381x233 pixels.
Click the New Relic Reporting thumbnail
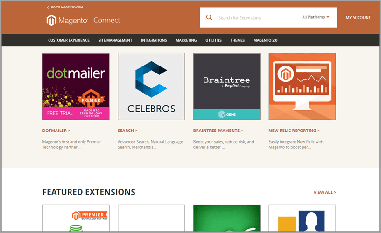point(302,87)
